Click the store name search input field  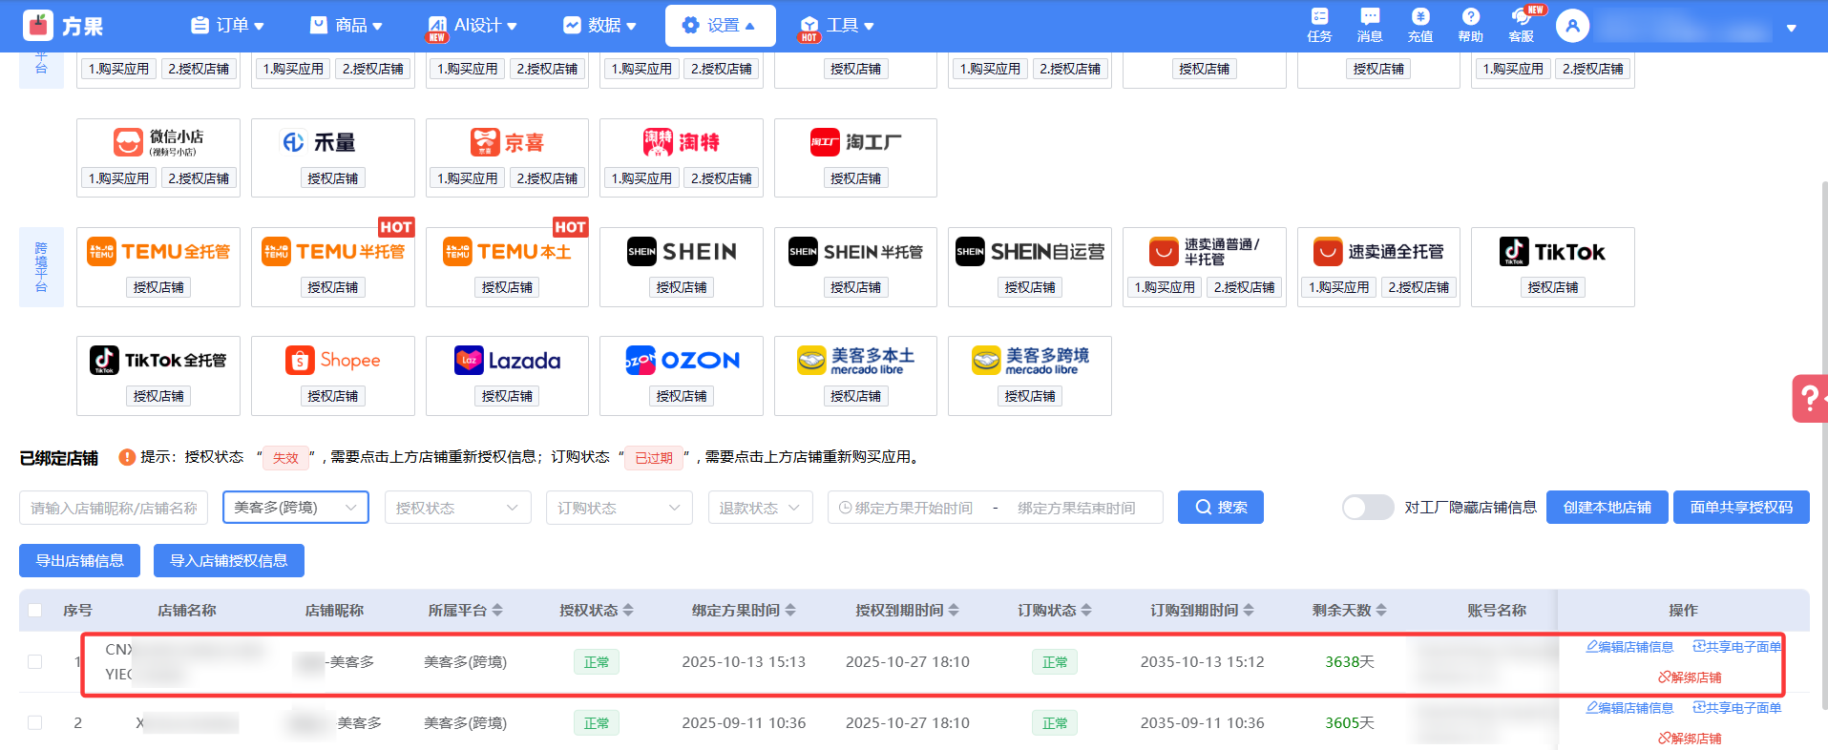click(x=114, y=508)
